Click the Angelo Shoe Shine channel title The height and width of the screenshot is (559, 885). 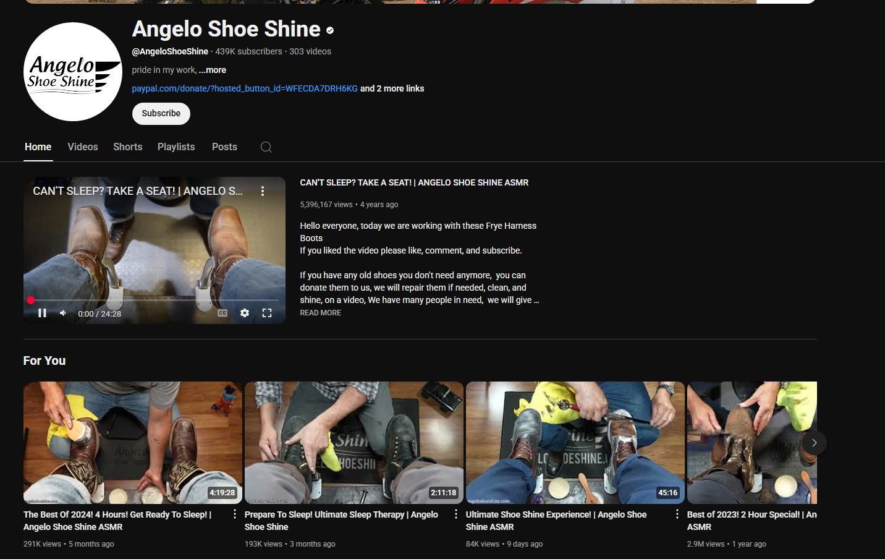click(226, 29)
